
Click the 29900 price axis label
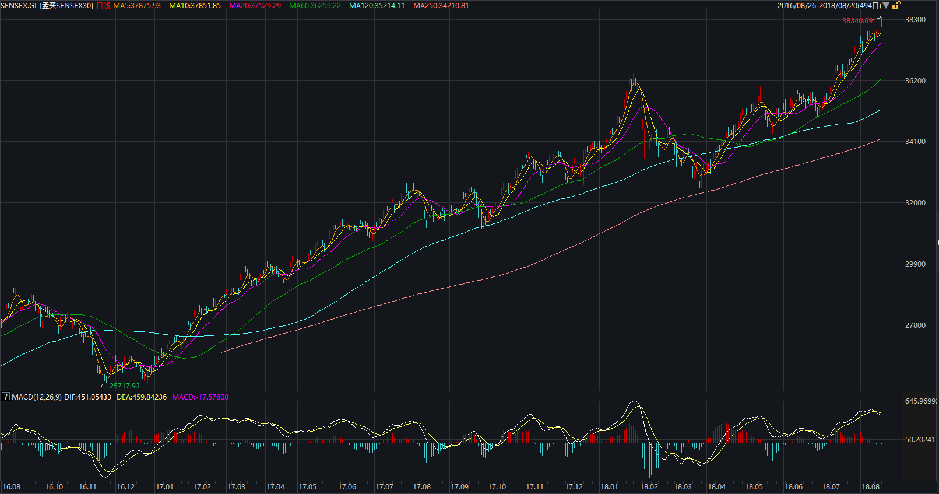tap(915, 264)
